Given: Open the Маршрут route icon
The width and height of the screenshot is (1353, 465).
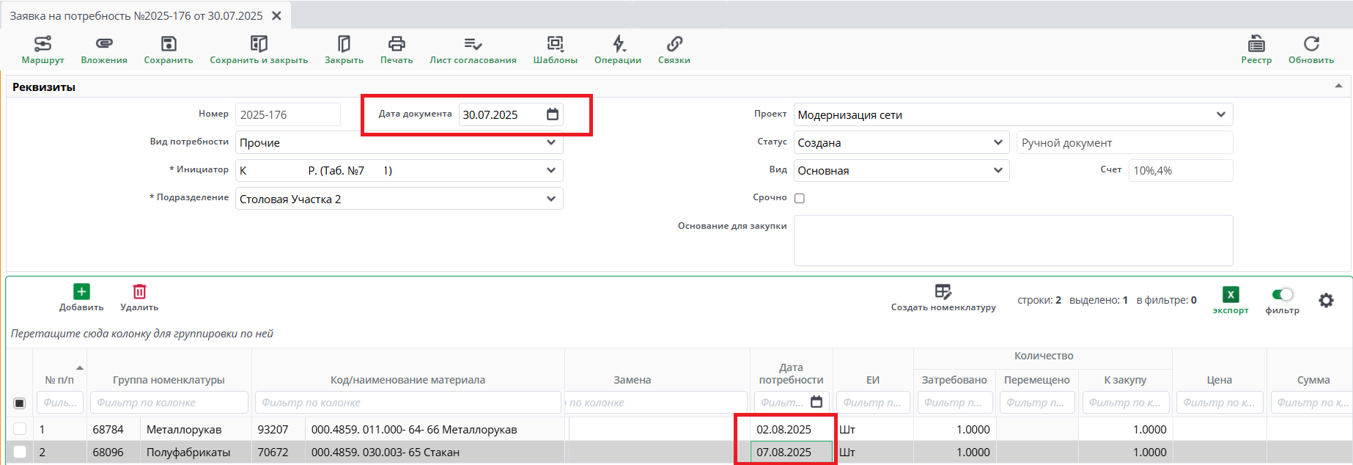Looking at the screenshot, I should pos(43,44).
